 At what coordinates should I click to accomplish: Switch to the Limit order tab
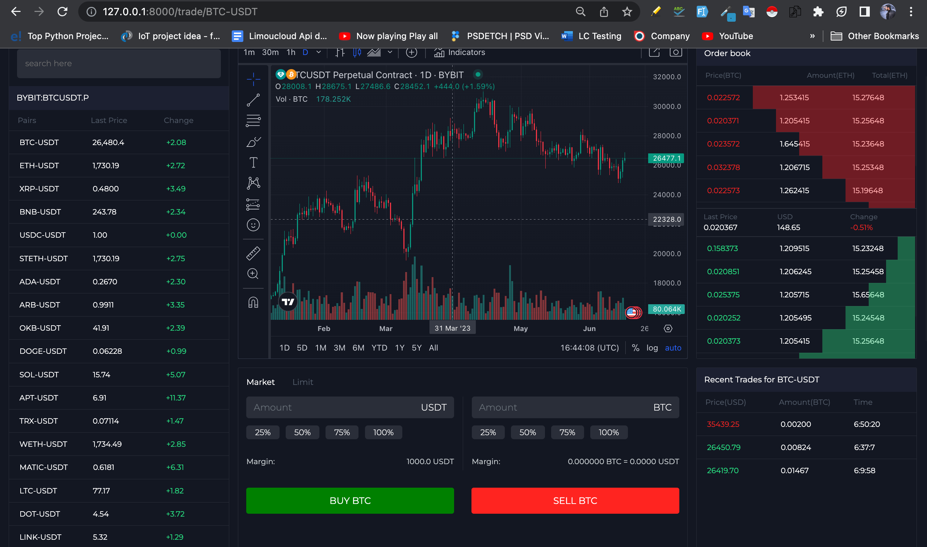tap(302, 382)
